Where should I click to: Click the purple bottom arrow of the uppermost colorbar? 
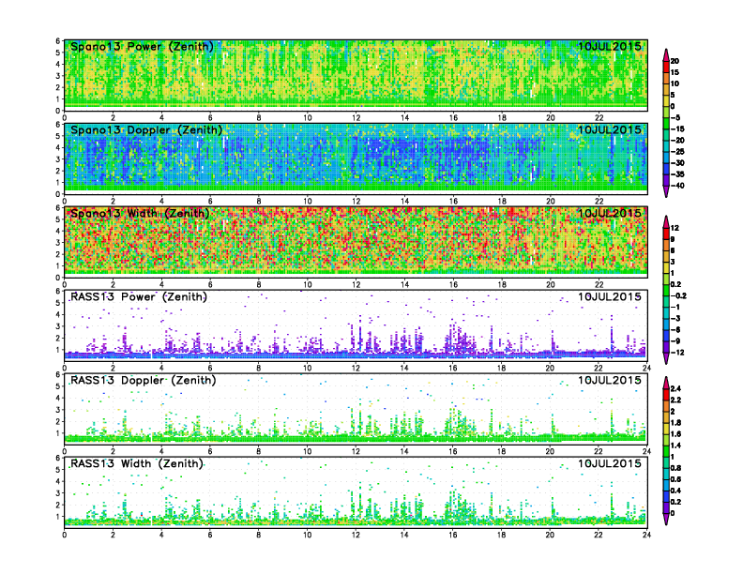pyautogui.click(x=666, y=191)
